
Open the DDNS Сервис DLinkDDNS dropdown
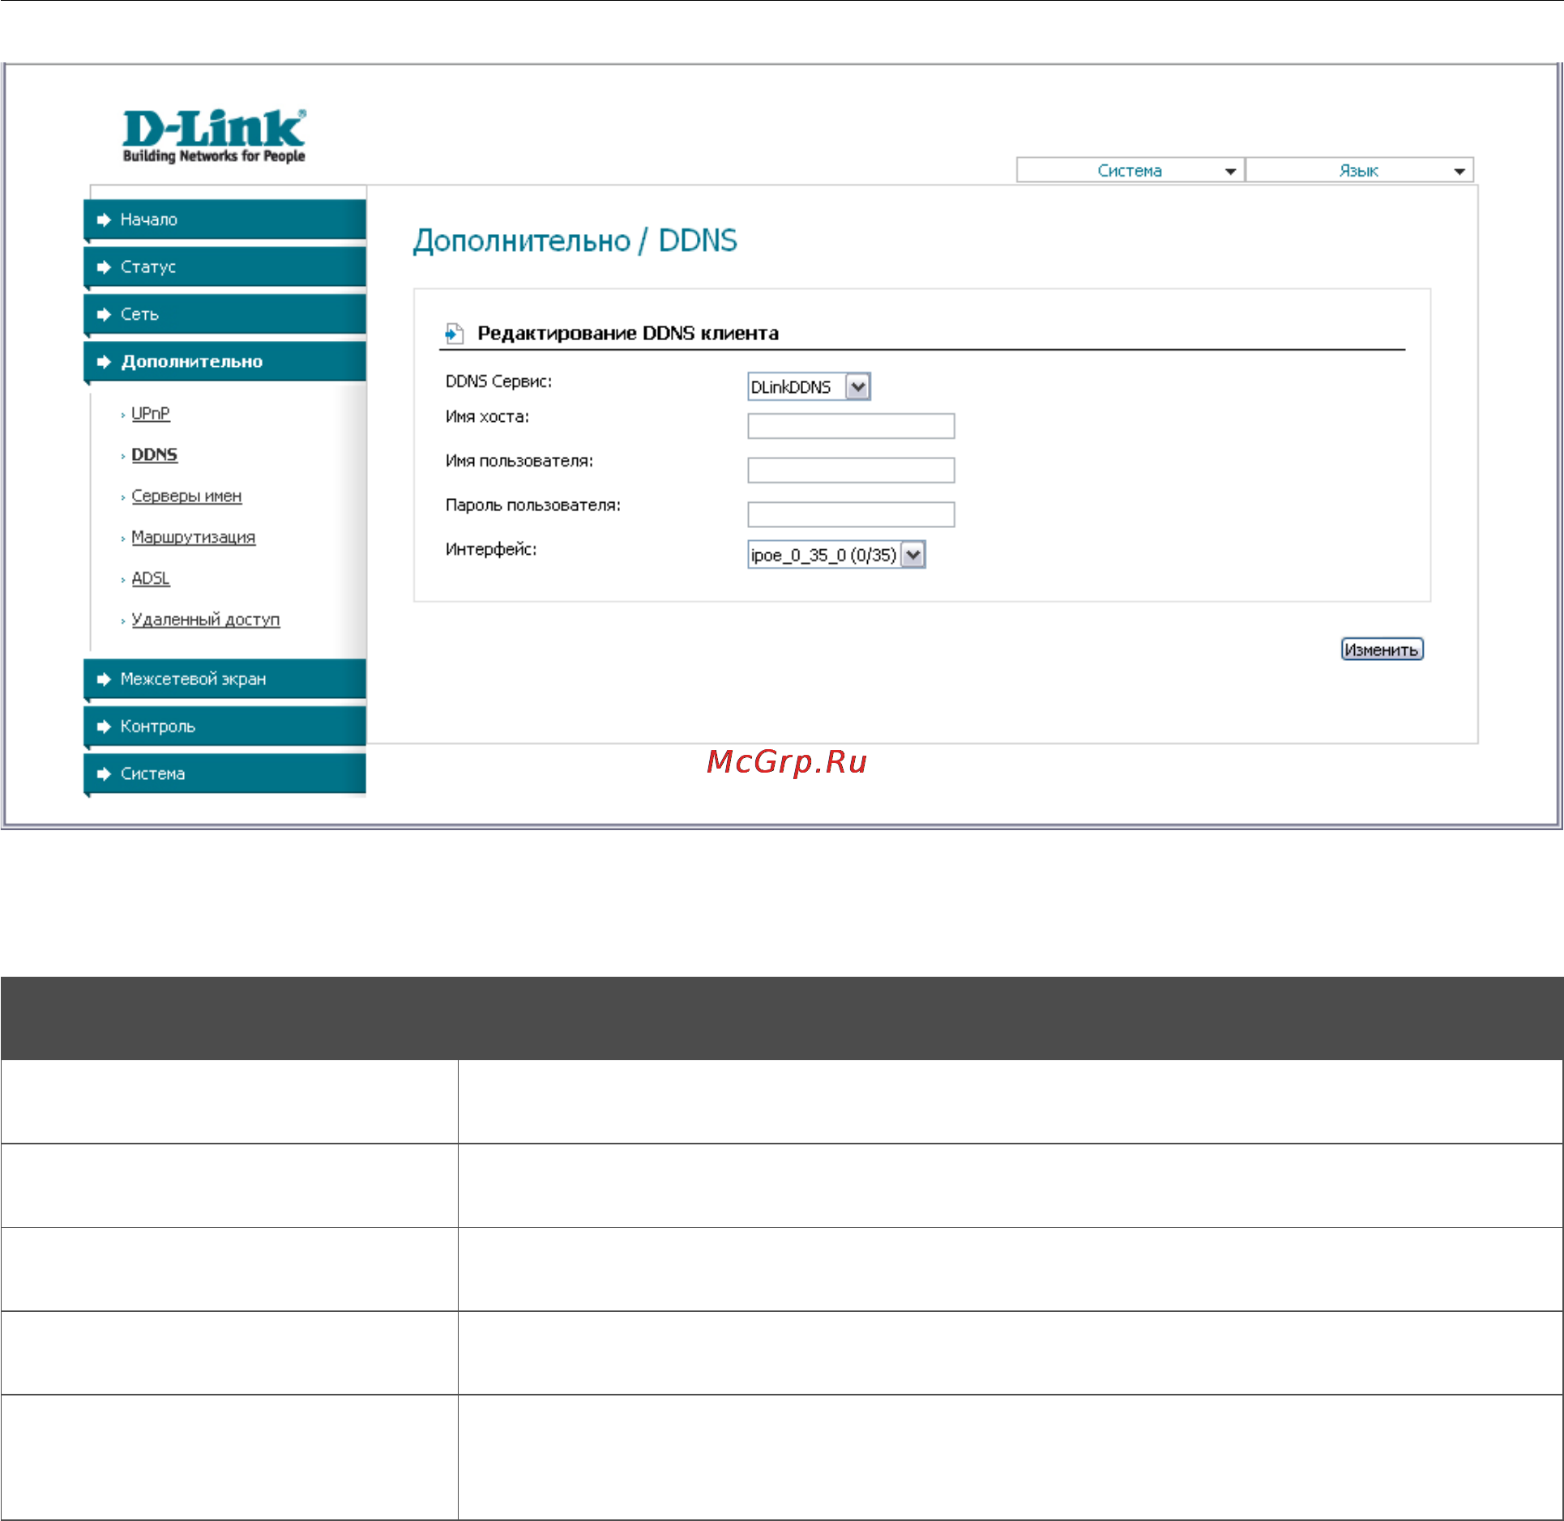pyautogui.click(x=809, y=387)
